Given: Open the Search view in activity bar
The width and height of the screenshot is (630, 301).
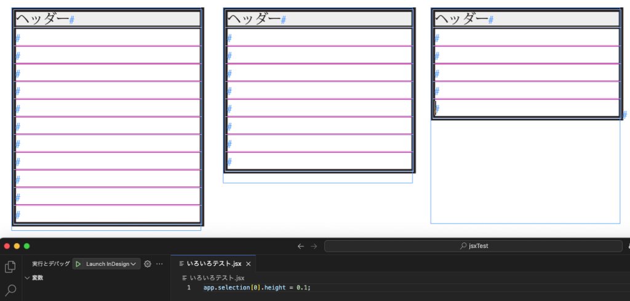Looking at the screenshot, I should pos(10,290).
